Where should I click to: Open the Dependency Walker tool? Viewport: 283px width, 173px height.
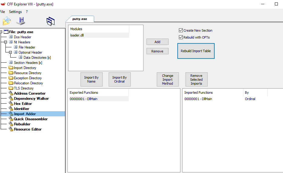tap(31, 99)
